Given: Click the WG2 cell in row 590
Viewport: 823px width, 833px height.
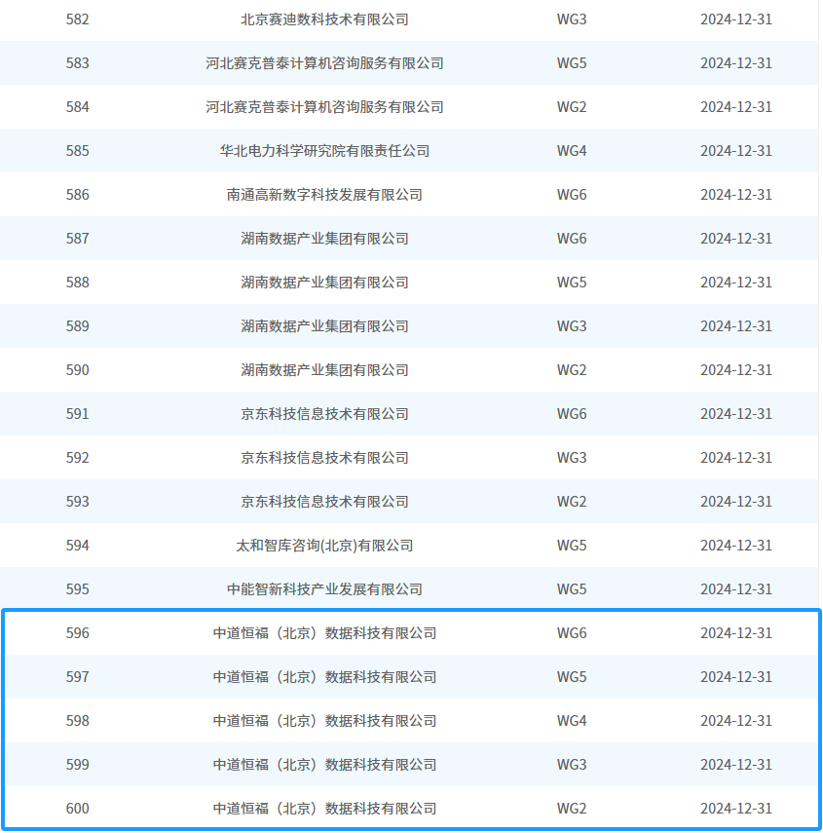Looking at the screenshot, I should point(572,370).
